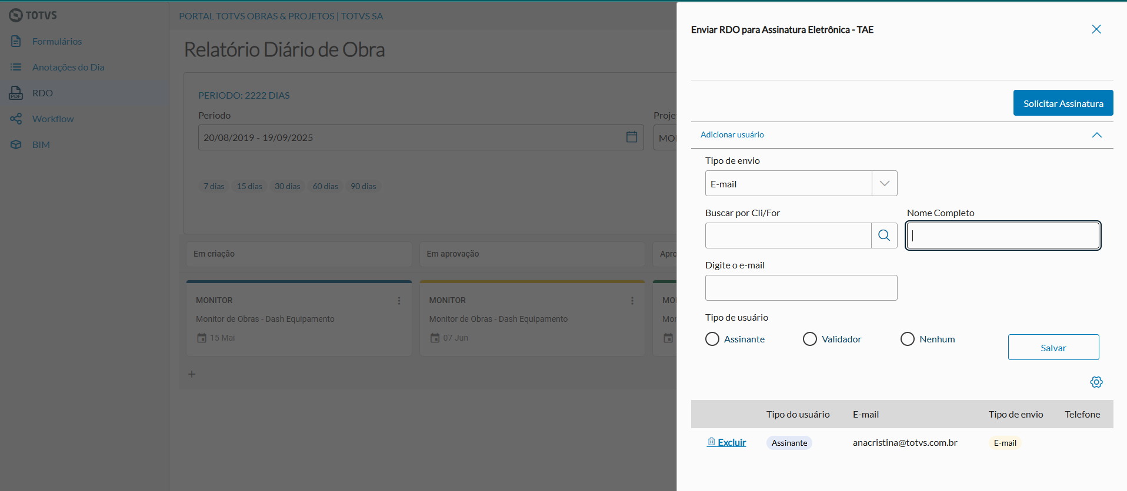Collapse the Adicionar usuário section
Viewport: 1127px width, 491px height.
1096,135
